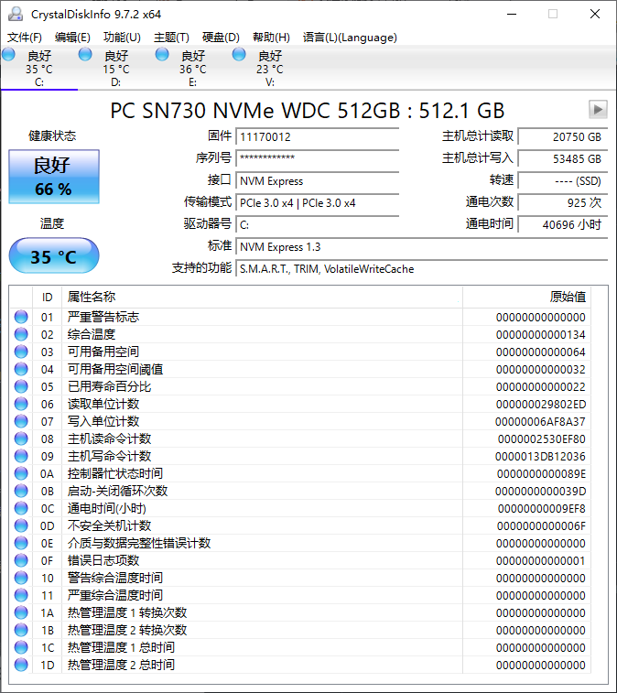The image size is (617, 693).
Task: Click the status icon for 通电时间(小时)
Action: click(21, 508)
